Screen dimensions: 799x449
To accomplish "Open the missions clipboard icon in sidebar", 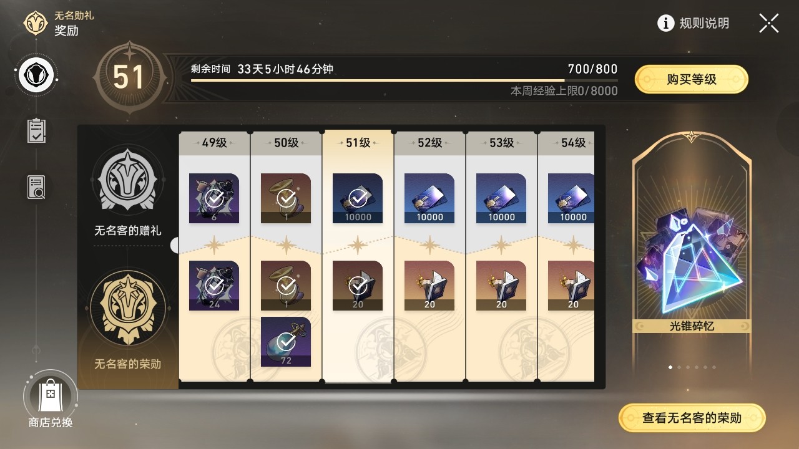I will coord(37,130).
